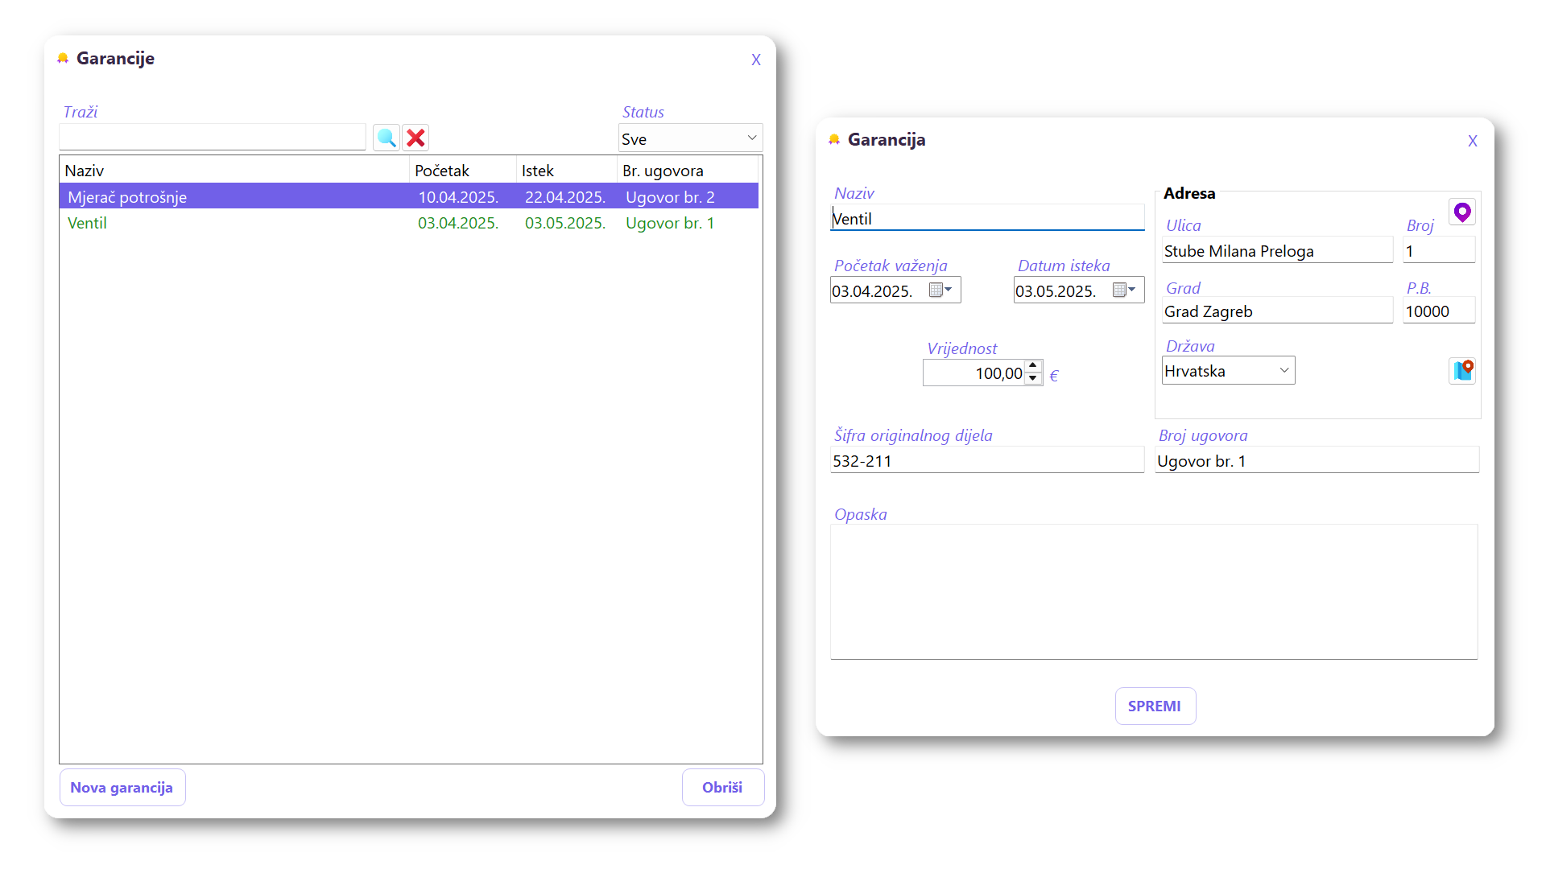Open the map icon beside Država
The width and height of the screenshot is (1546, 869).
click(x=1461, y=370)
